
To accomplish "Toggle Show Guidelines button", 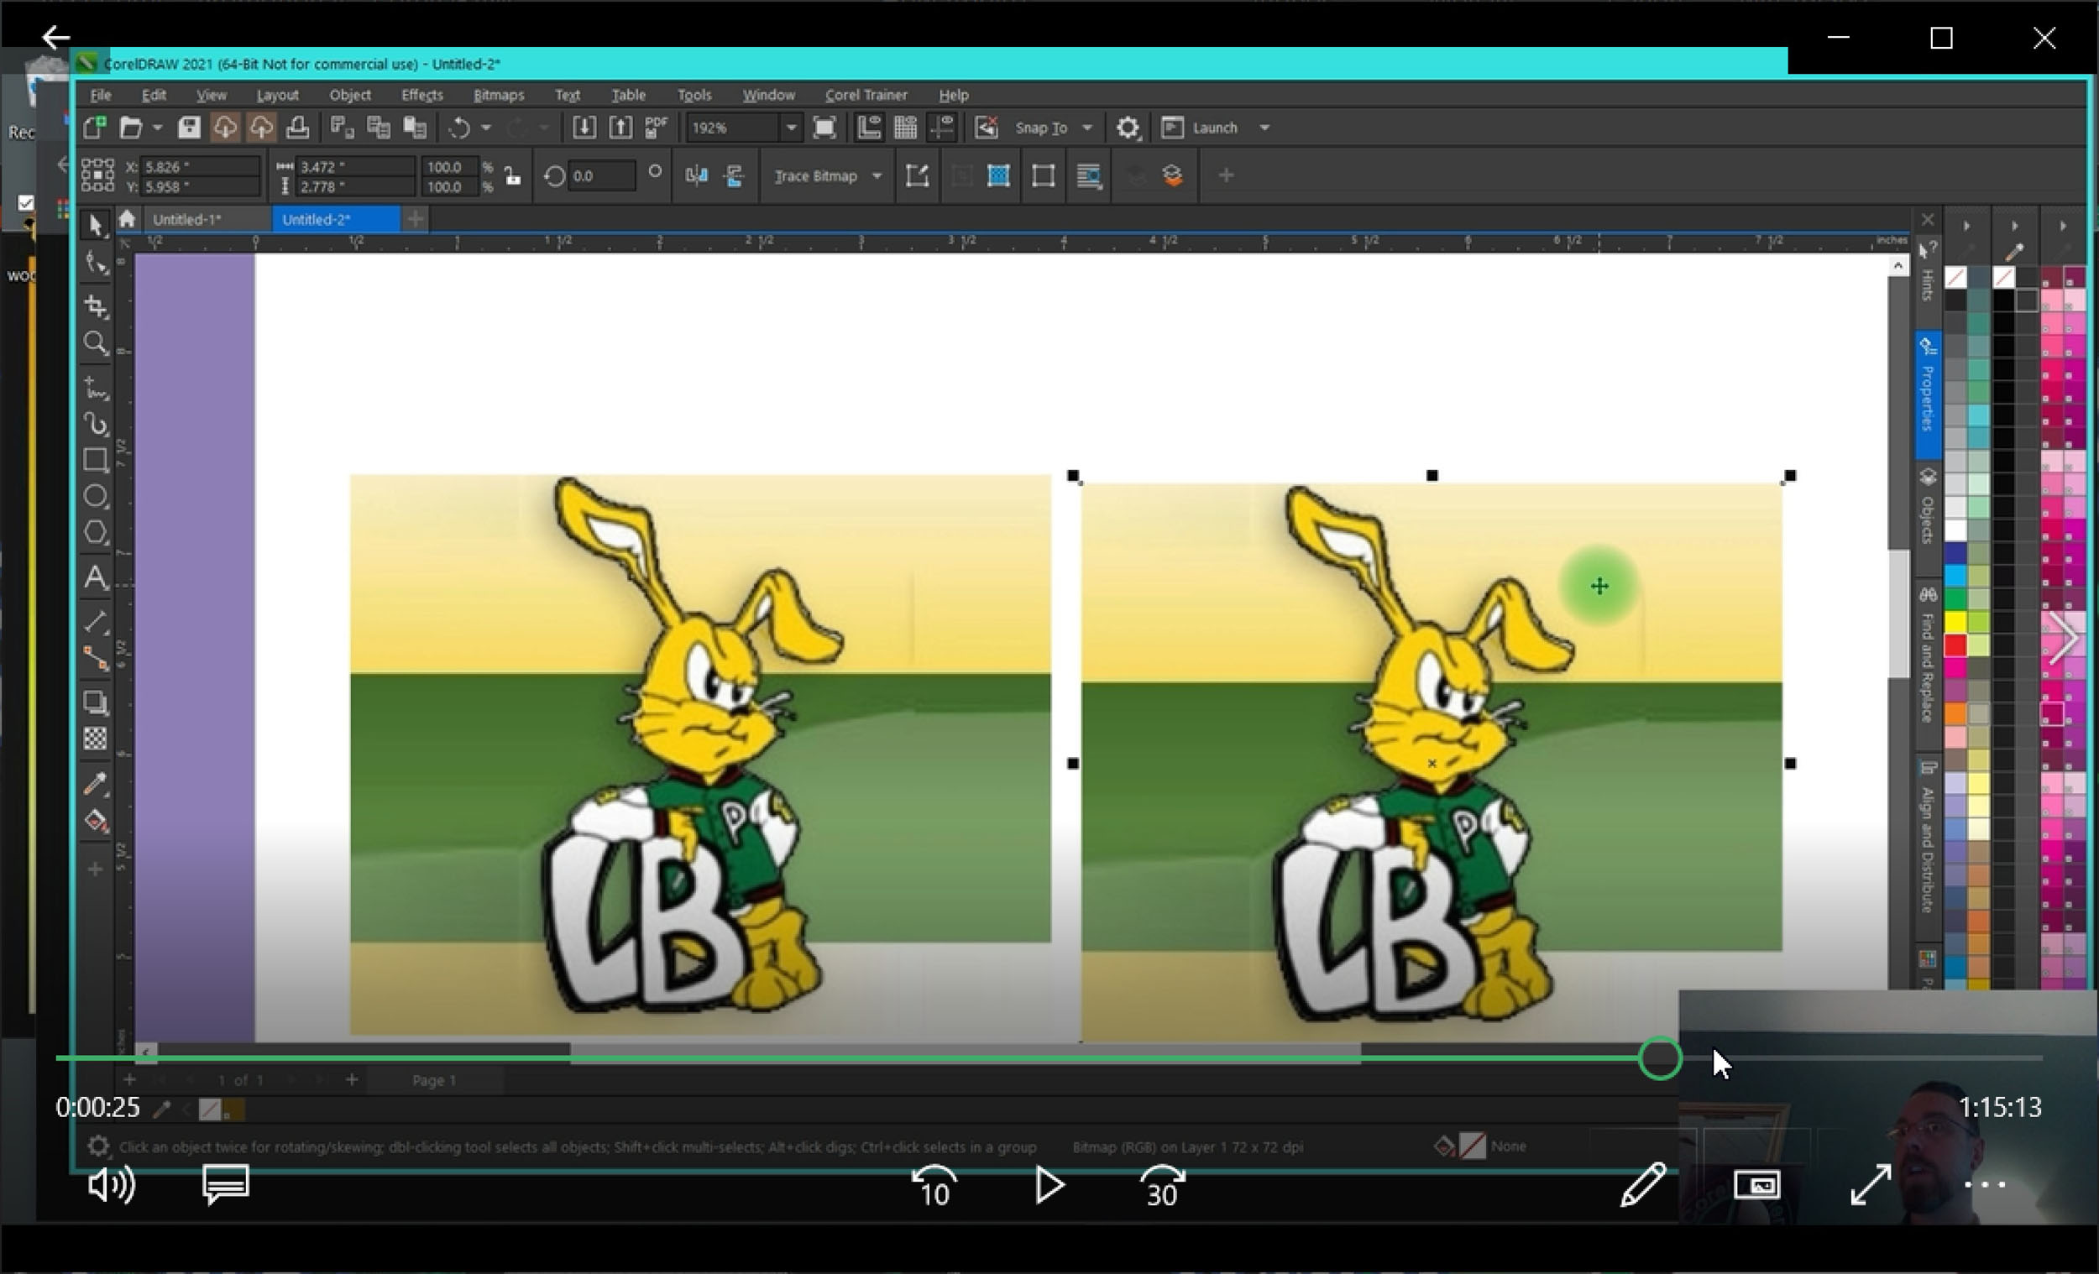I will 942,128.
